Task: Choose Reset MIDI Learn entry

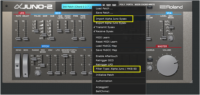Action: [x=106, y=42]
